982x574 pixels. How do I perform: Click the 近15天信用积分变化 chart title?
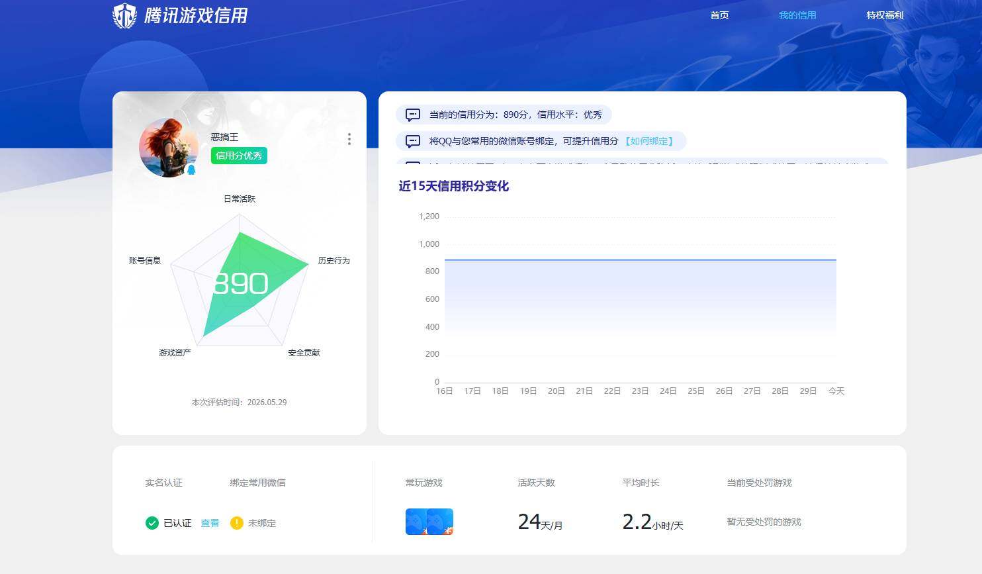point(454,186)
